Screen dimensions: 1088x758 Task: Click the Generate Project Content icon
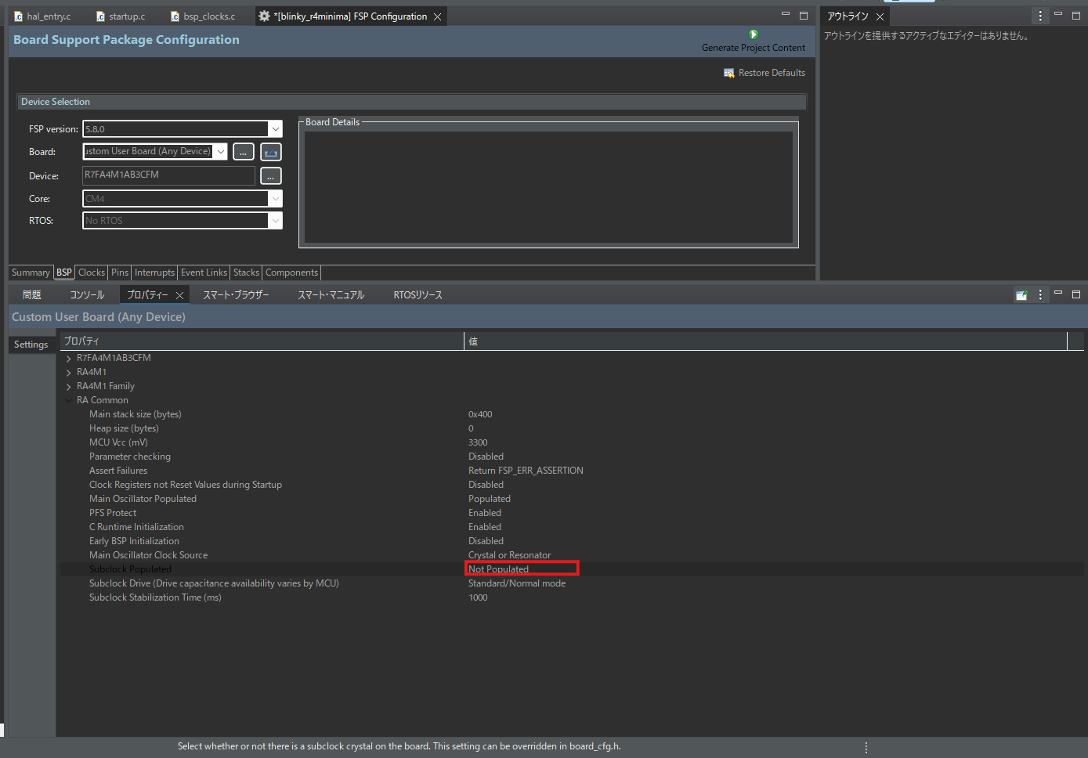754,34
